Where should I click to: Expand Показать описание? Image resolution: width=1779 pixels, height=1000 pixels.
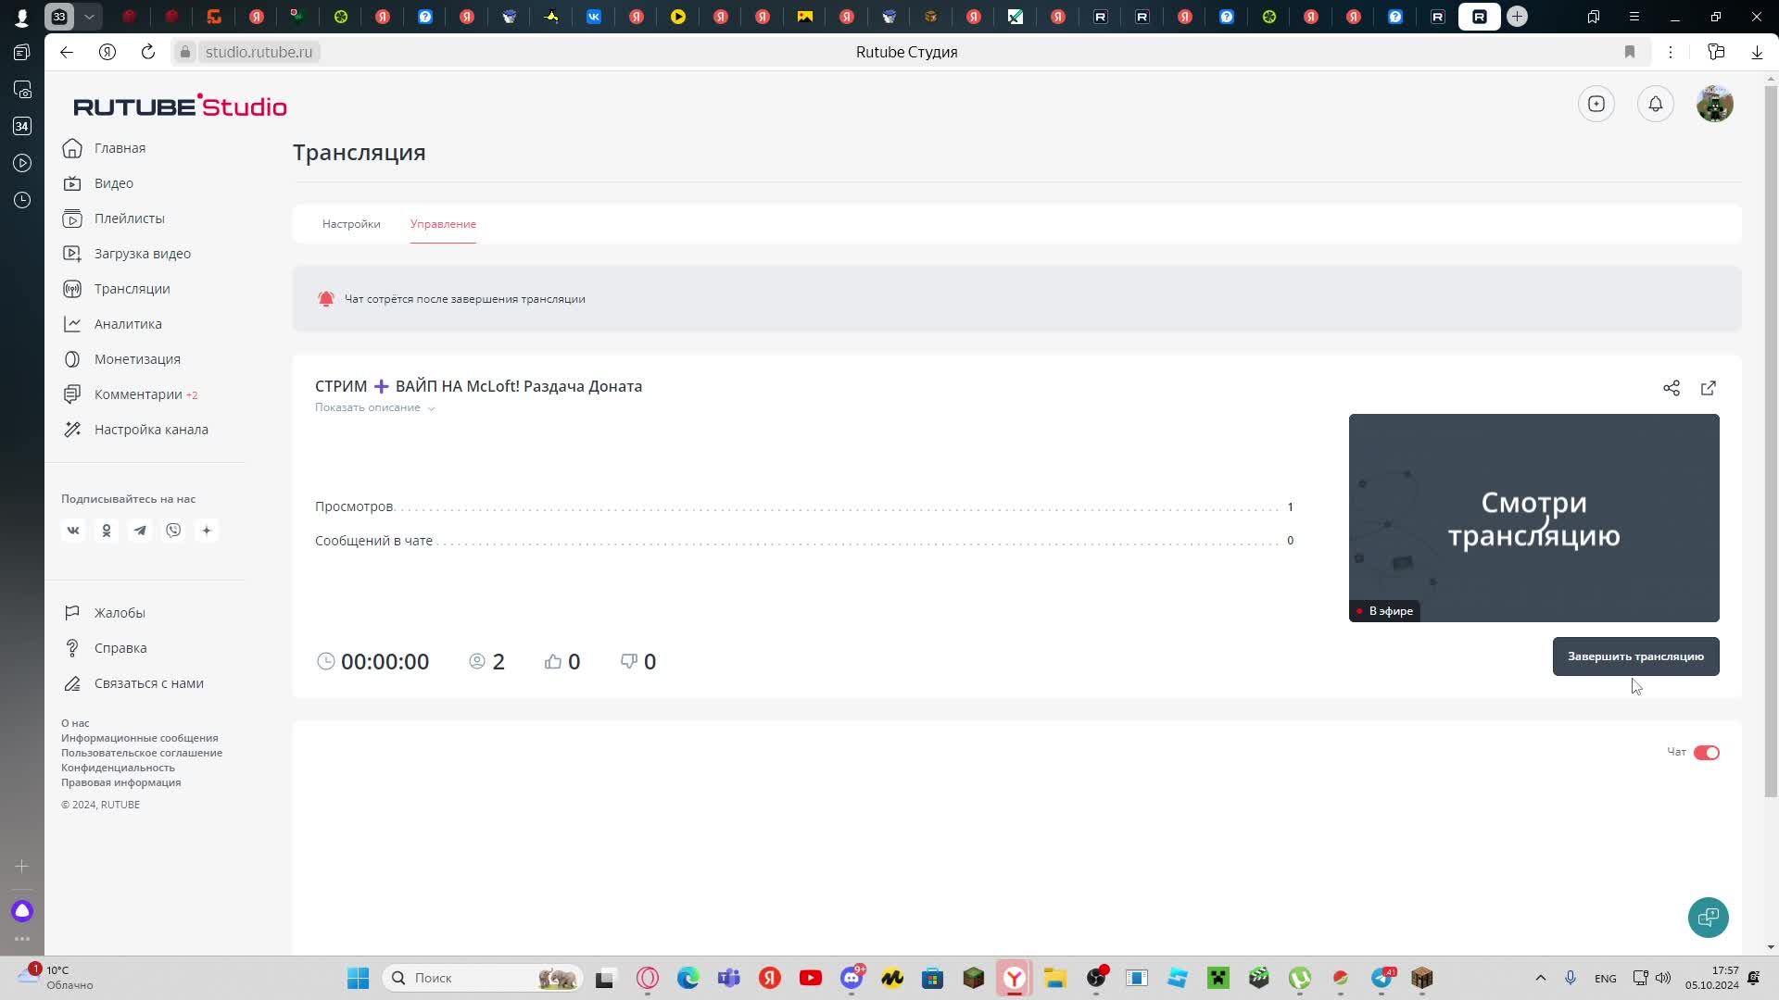374,407
